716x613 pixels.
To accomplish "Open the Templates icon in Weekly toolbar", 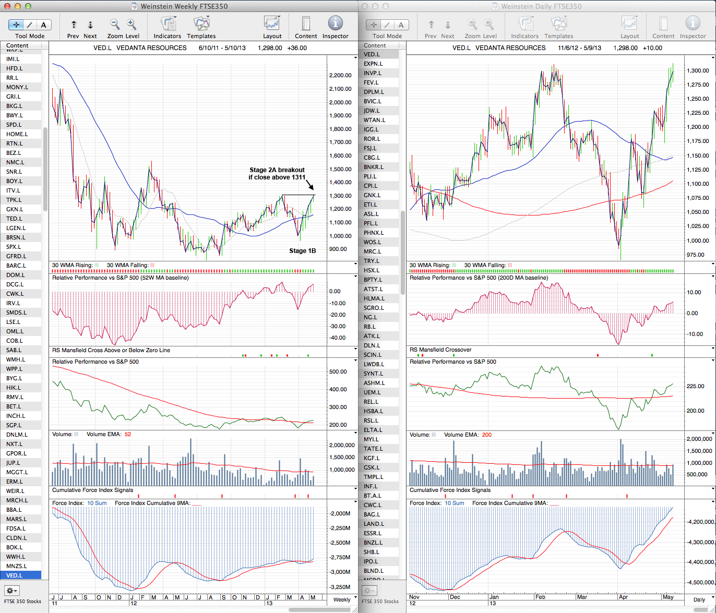I will coord(201,24).
